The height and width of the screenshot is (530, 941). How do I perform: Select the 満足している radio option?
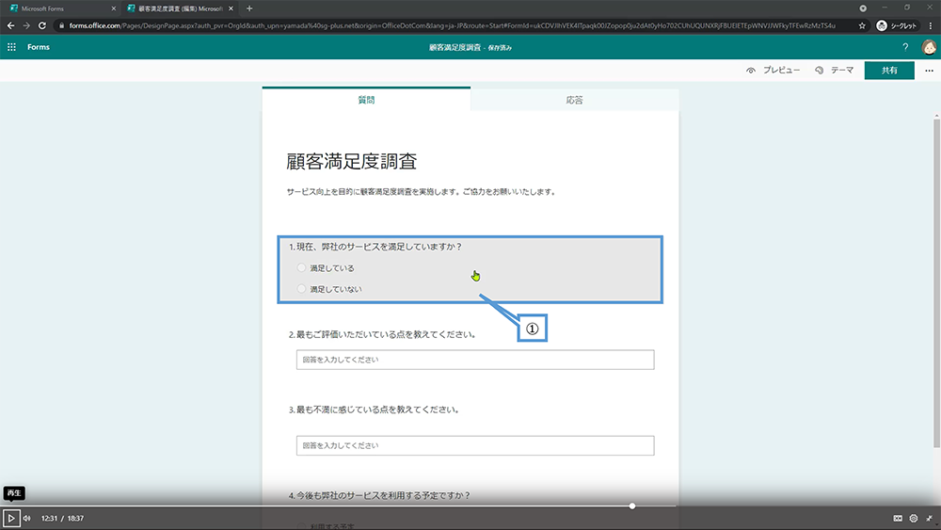tap(301, 267)
